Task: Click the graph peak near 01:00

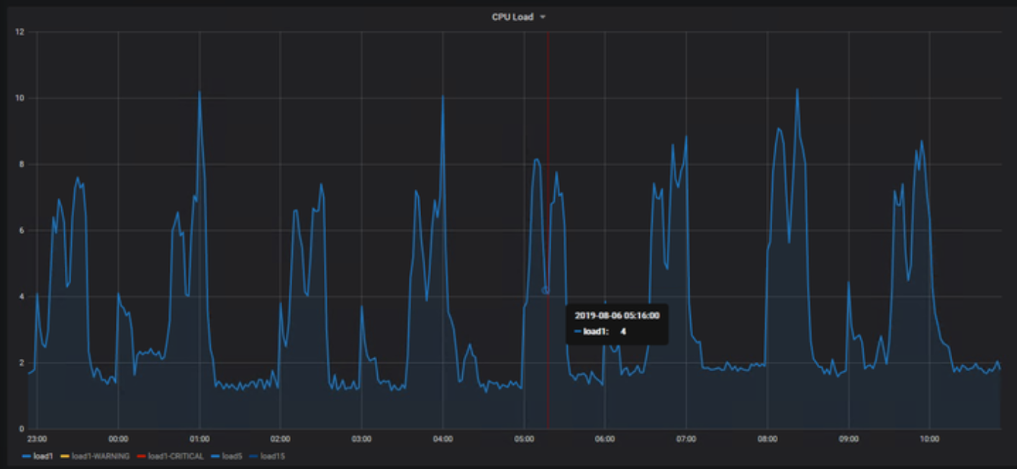Action: tap(199, 92)
